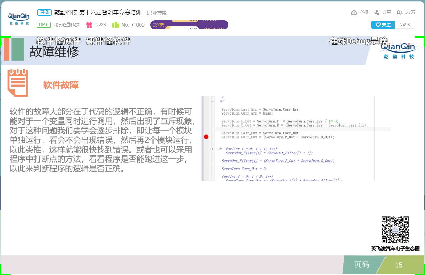Click the code line ServoTurn.Curr_Err = bias;
Viewport: 425px width, 275px height.
[247, 114]
